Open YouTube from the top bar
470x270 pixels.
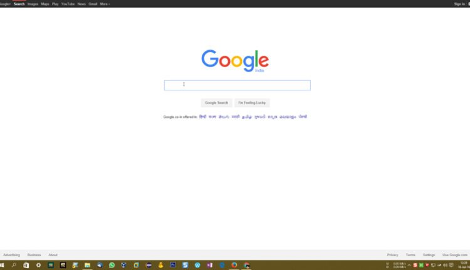(68, 4)
